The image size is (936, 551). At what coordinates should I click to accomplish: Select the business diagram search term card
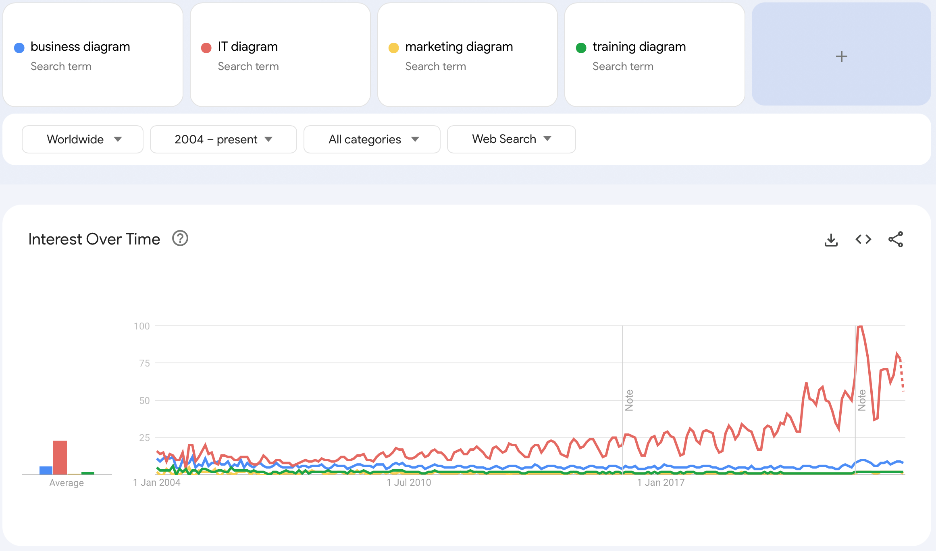click(x=94, y=55)
